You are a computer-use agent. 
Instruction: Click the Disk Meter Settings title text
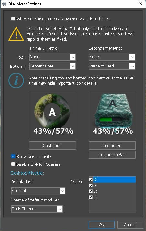[25, 4]
